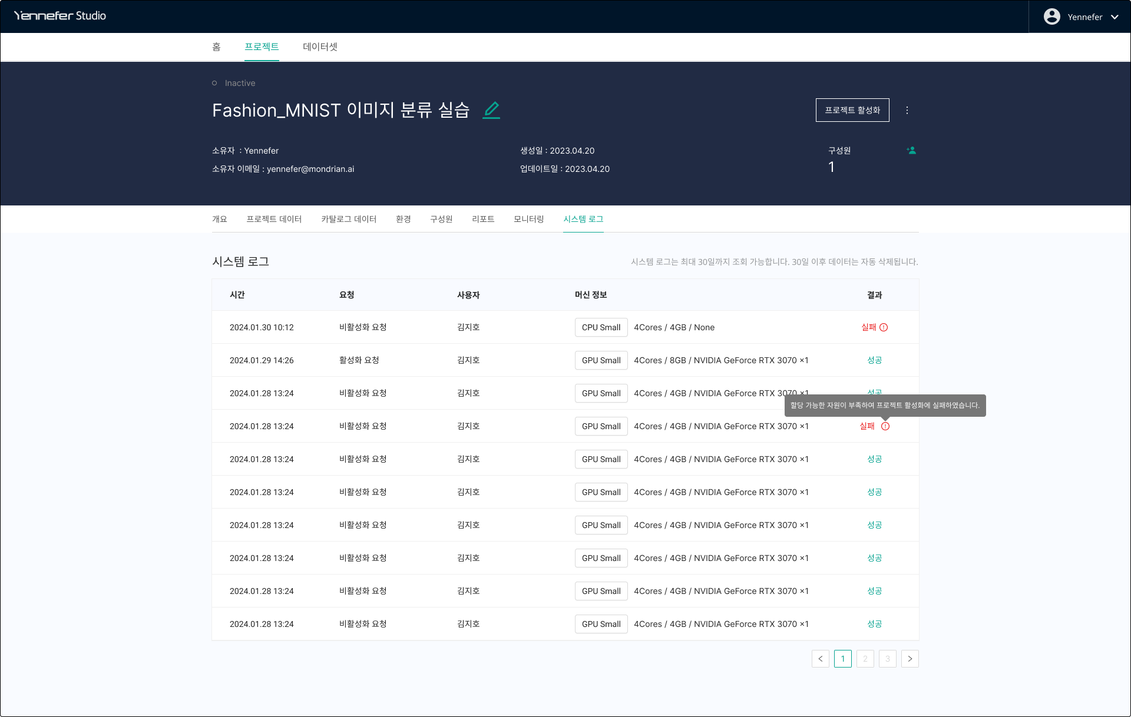
Task: Expand the Yennefer account dropdown chevron
Action: coord(1115,17)
